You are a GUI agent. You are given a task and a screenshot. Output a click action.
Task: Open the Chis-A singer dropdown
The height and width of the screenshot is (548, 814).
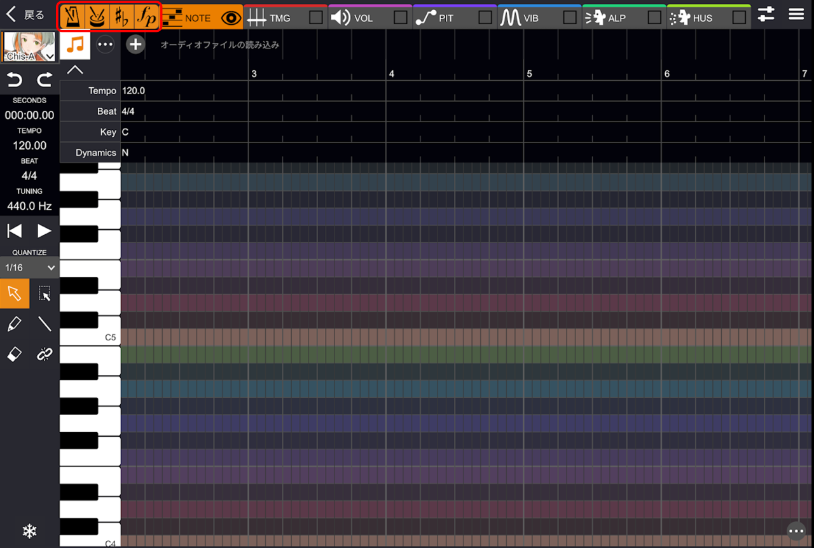(29, 46)
